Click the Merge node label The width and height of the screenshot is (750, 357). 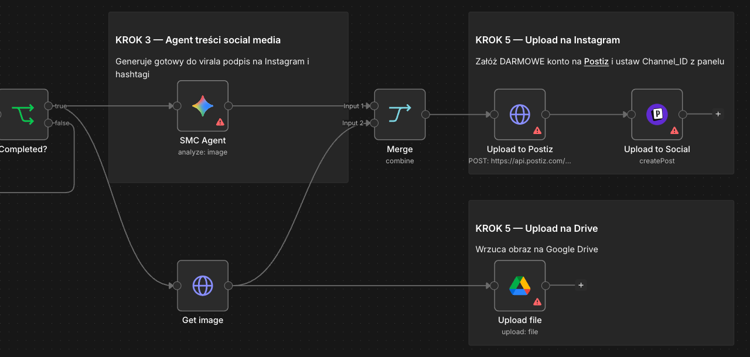400,149
